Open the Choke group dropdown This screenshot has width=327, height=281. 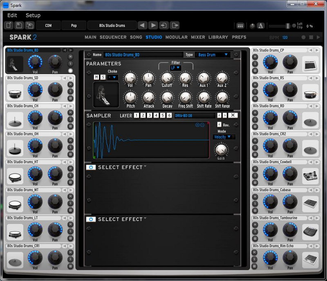pos(112,77)
